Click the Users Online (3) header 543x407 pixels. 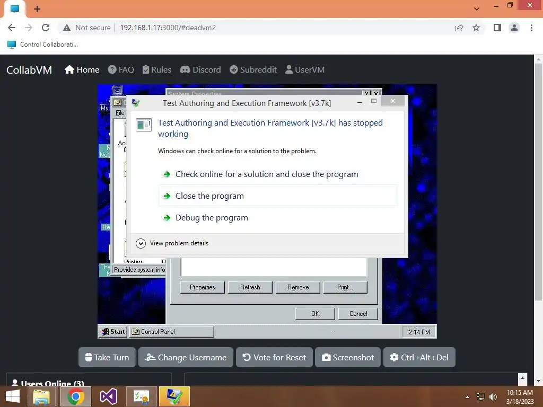(48, 383)
